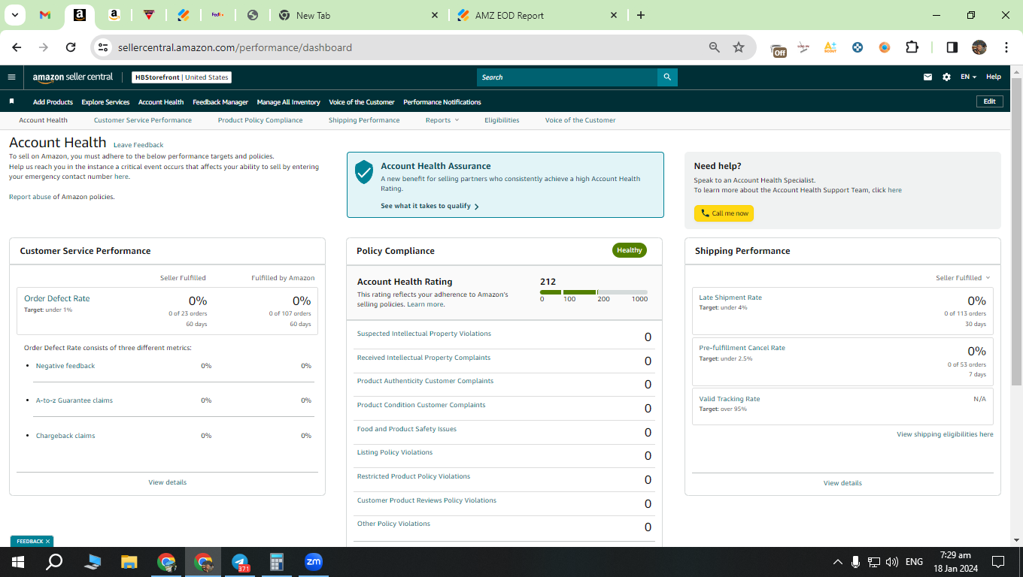Image resolution: width=1023 pixels, height=577 pixels.
Task: Open Feedback Manager in the favorites bar
Action: pos(220,102)
